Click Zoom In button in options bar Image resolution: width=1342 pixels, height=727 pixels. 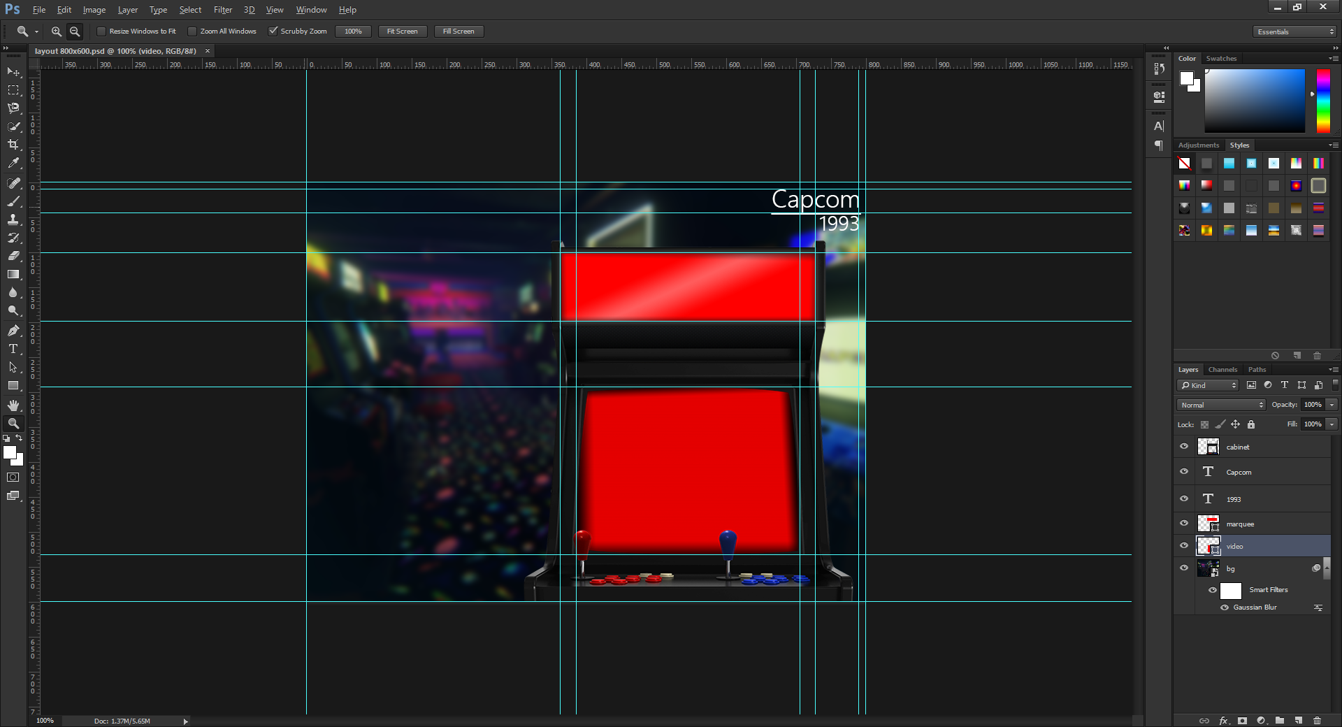click(x=57, y=31)
